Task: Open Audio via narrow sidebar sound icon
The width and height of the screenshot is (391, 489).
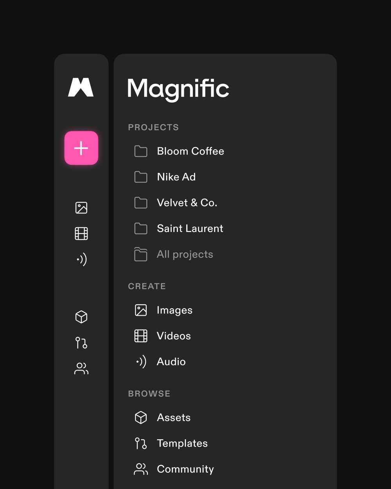Action: tap(81, 259)
